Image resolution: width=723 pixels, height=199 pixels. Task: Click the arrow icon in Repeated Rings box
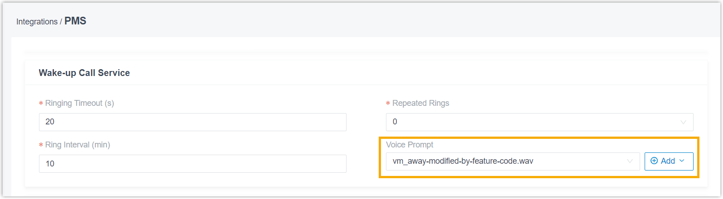click(684, 122)
